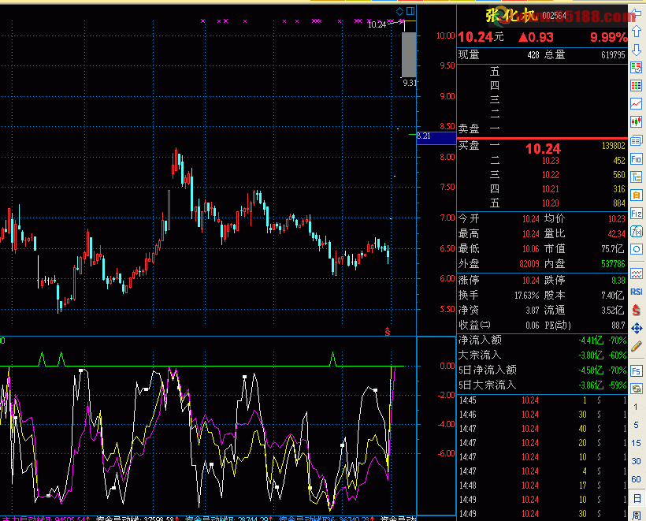
Task: Click the red S marker under candlesticks
Action: pyautogui.click(x=388, y=331)
